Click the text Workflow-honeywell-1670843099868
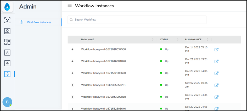The height and width of the screenshot is (111, 247). tap(104, 97)
